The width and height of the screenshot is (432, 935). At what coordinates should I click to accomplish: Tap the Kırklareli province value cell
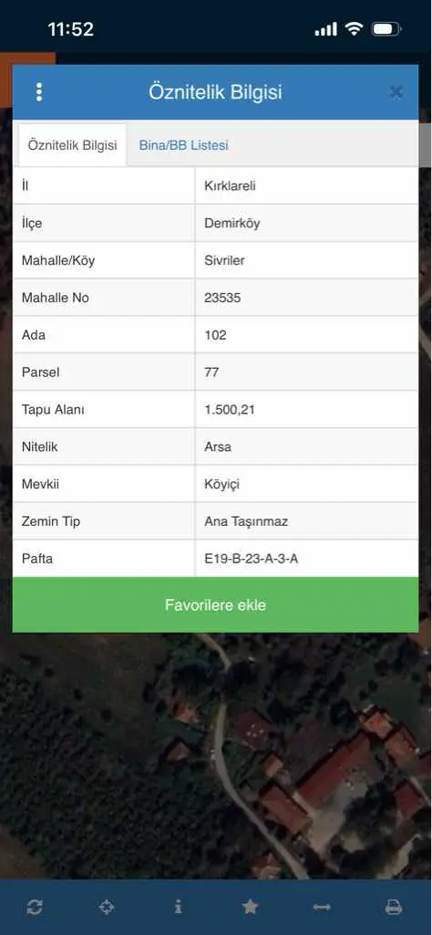[x=306, y=186]
